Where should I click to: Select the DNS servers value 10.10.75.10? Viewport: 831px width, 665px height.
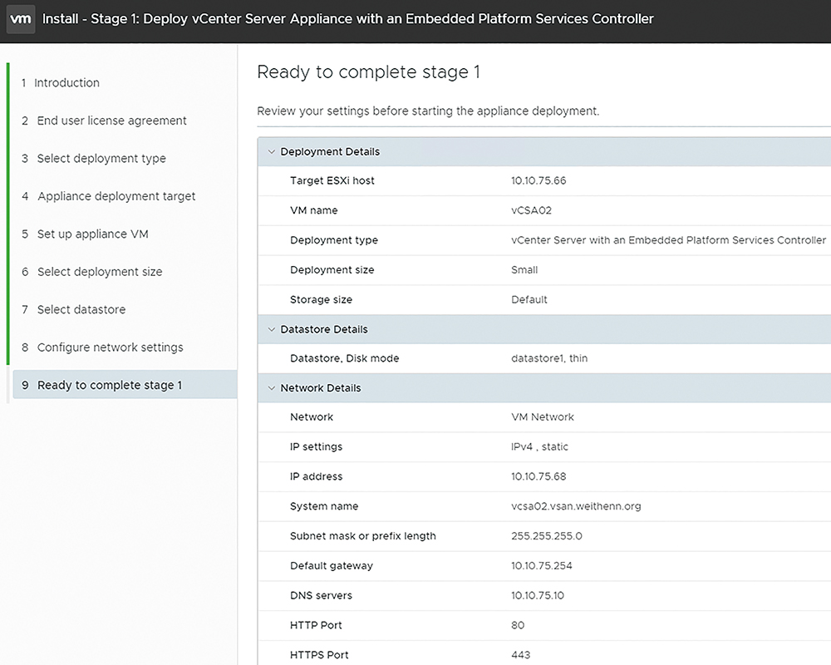pos(538,595)
